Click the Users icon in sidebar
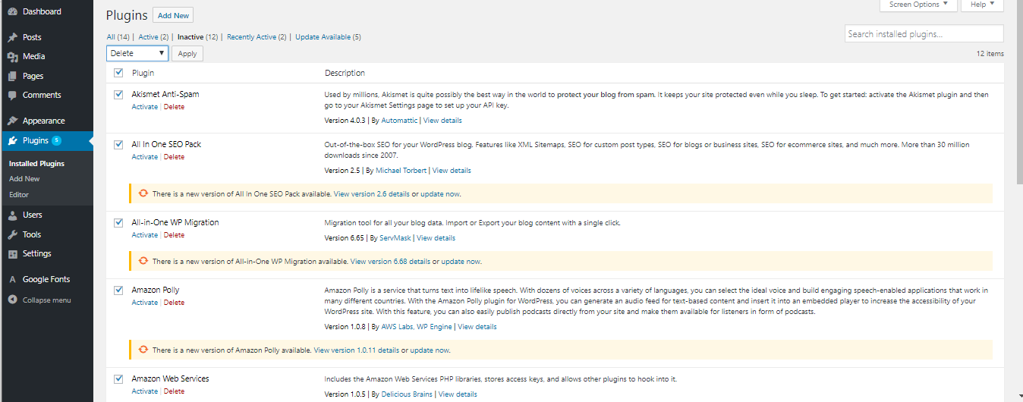This screenshot has height=402, width=1023. [12, 215]
